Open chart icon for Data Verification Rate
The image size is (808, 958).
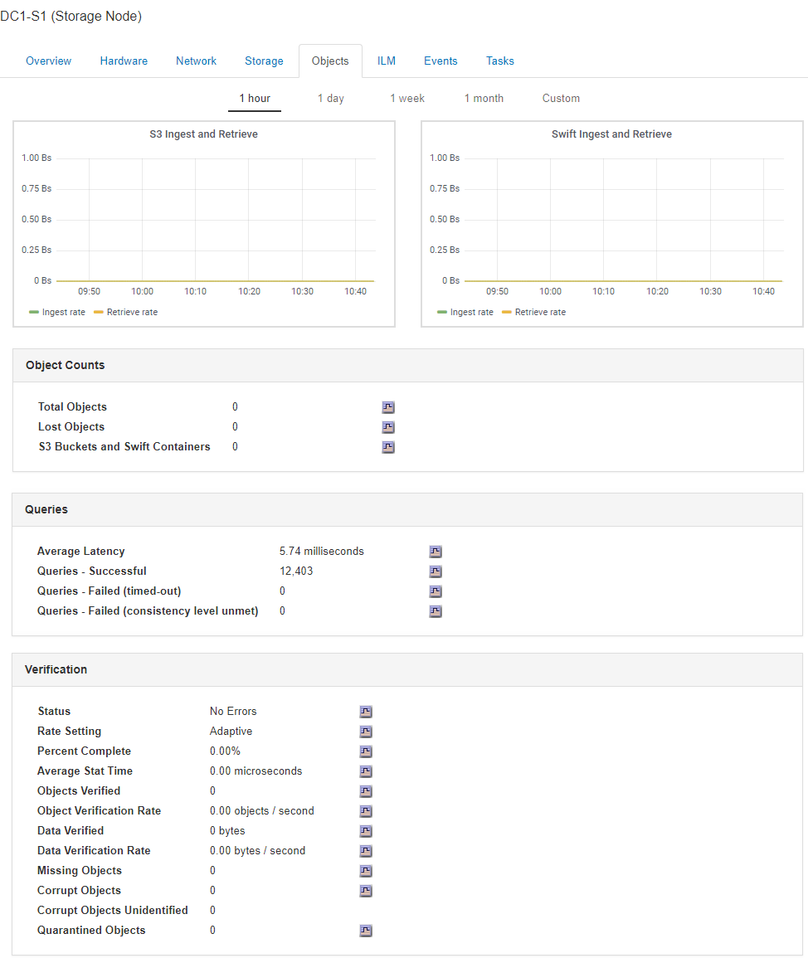tap(366, 851)
